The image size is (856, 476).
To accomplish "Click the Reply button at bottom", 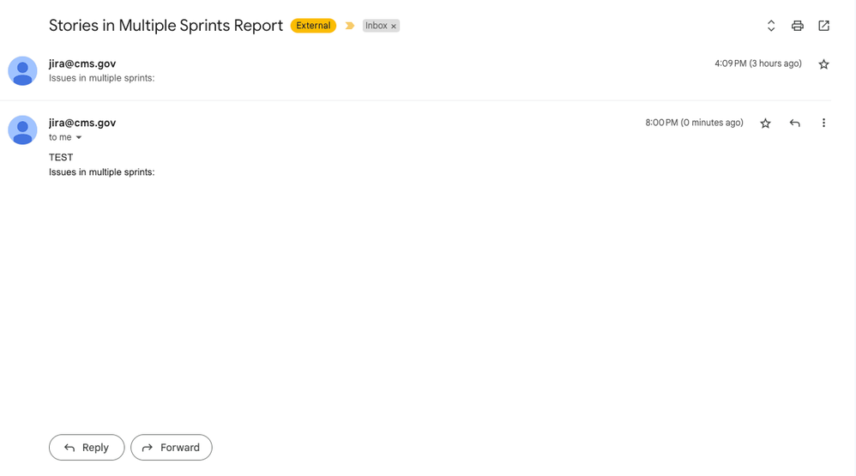I will point(87,447).
